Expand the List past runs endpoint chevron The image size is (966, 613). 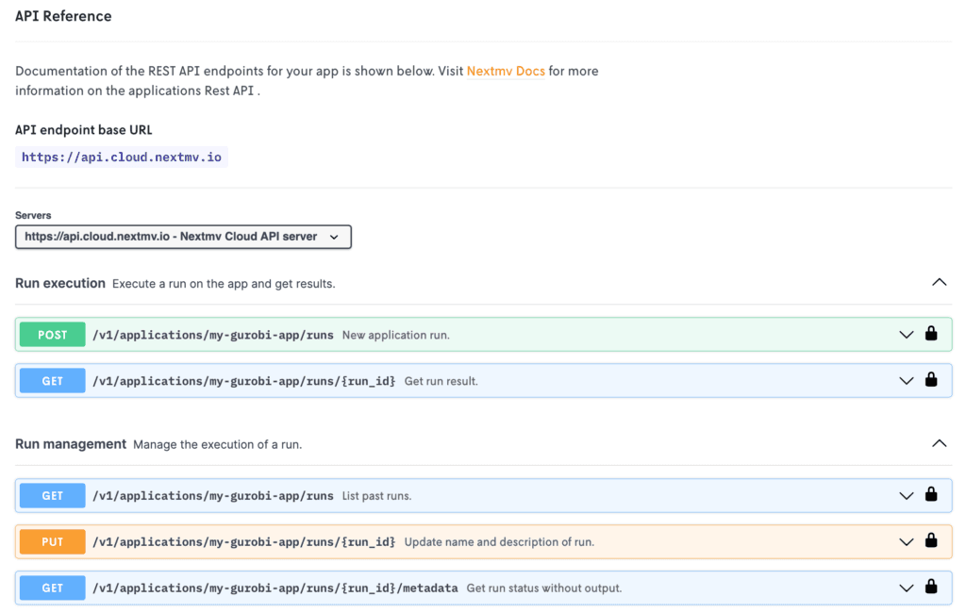(x=906, y=496)
